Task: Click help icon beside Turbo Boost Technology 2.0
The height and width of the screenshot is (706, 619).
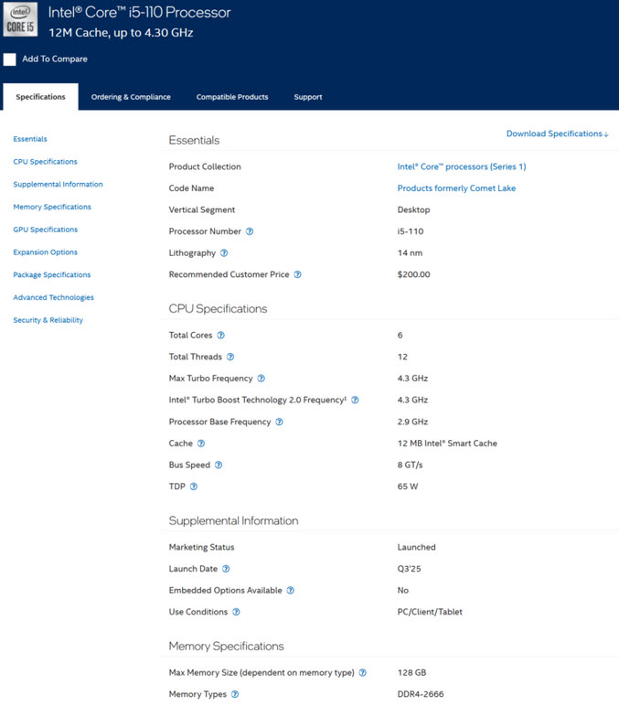Action: (355, 401)
